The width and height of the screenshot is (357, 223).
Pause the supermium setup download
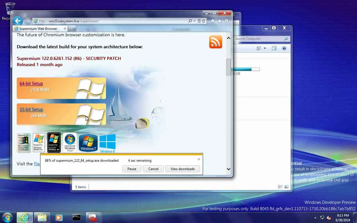(132, 169)
